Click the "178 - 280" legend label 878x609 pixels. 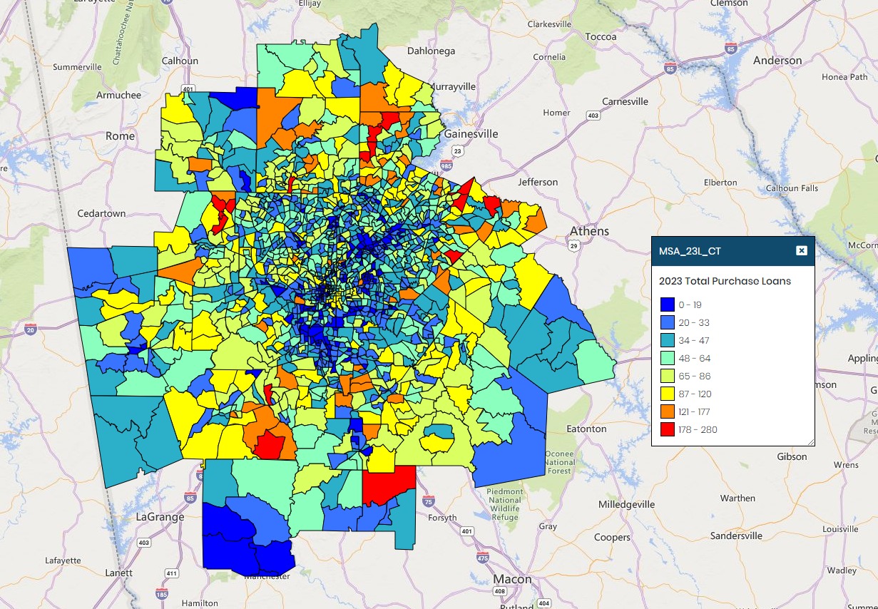[698, 429]
